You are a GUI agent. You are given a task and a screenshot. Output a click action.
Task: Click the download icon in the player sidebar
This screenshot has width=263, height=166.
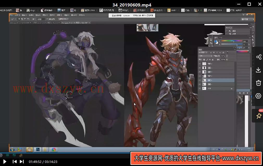(258, 70)
